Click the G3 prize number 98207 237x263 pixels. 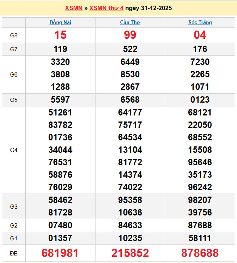click(200, 200)
